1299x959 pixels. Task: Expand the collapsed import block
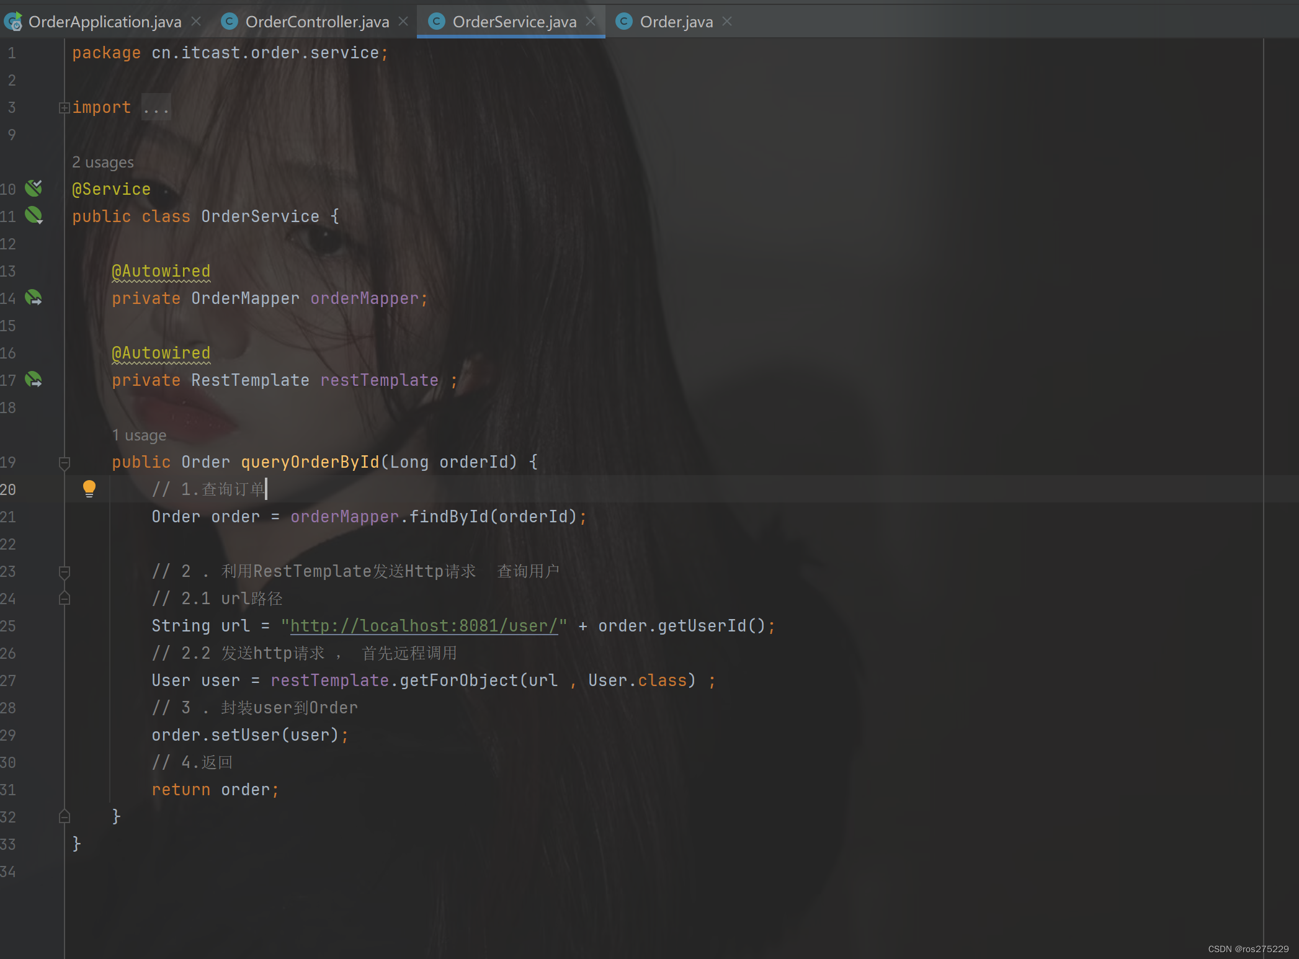click(x=64, y=108)
